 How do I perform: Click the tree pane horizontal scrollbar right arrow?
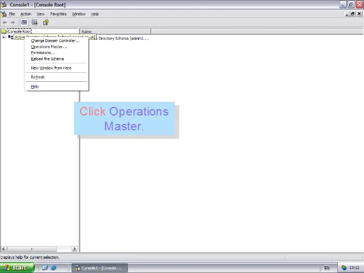[x=74, y=249]
